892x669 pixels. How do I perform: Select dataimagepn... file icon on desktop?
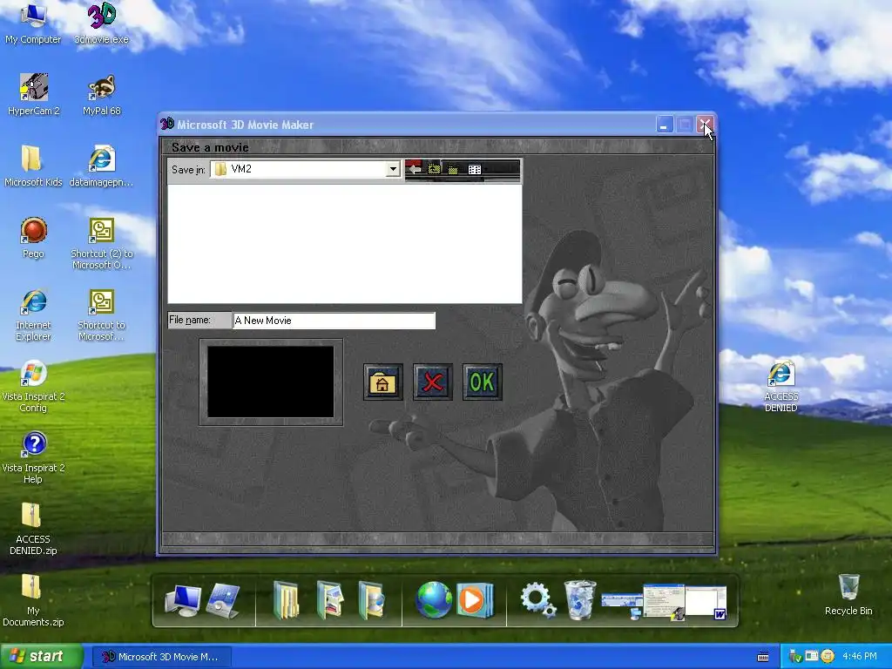coord(102,166)
